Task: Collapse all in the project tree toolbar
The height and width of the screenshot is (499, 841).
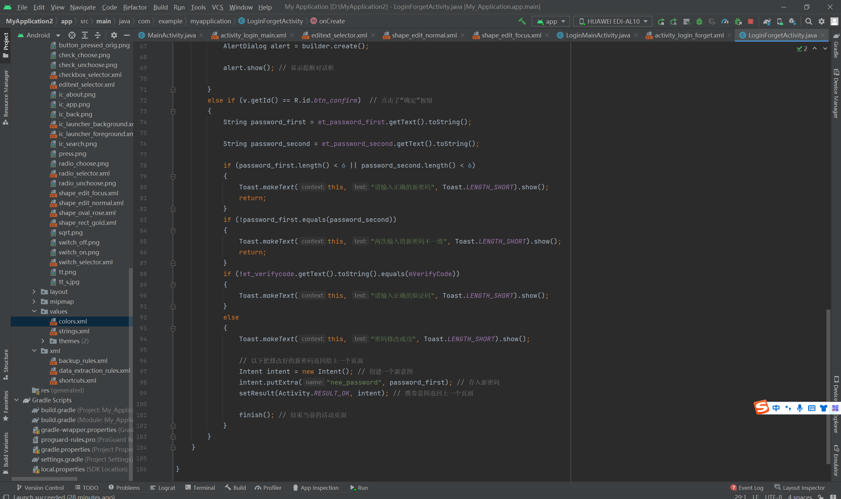Action: (98, 35)
